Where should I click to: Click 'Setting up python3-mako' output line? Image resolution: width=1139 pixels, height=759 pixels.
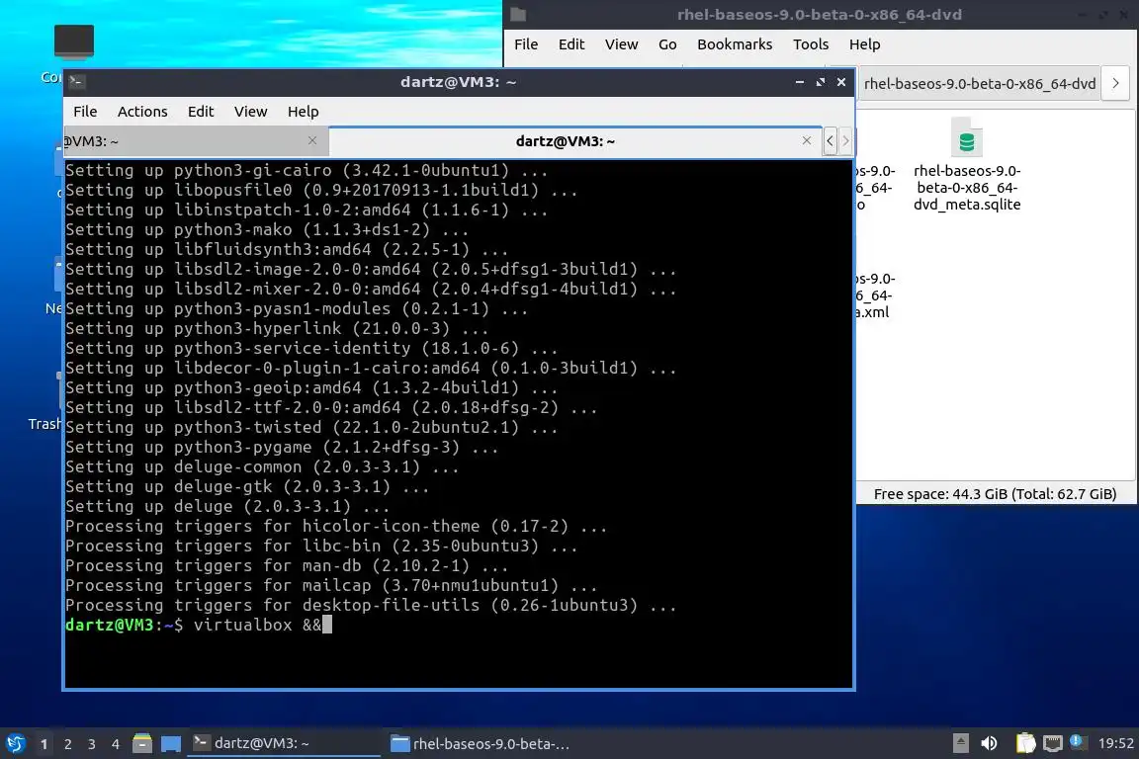click(x=267, y=229)
